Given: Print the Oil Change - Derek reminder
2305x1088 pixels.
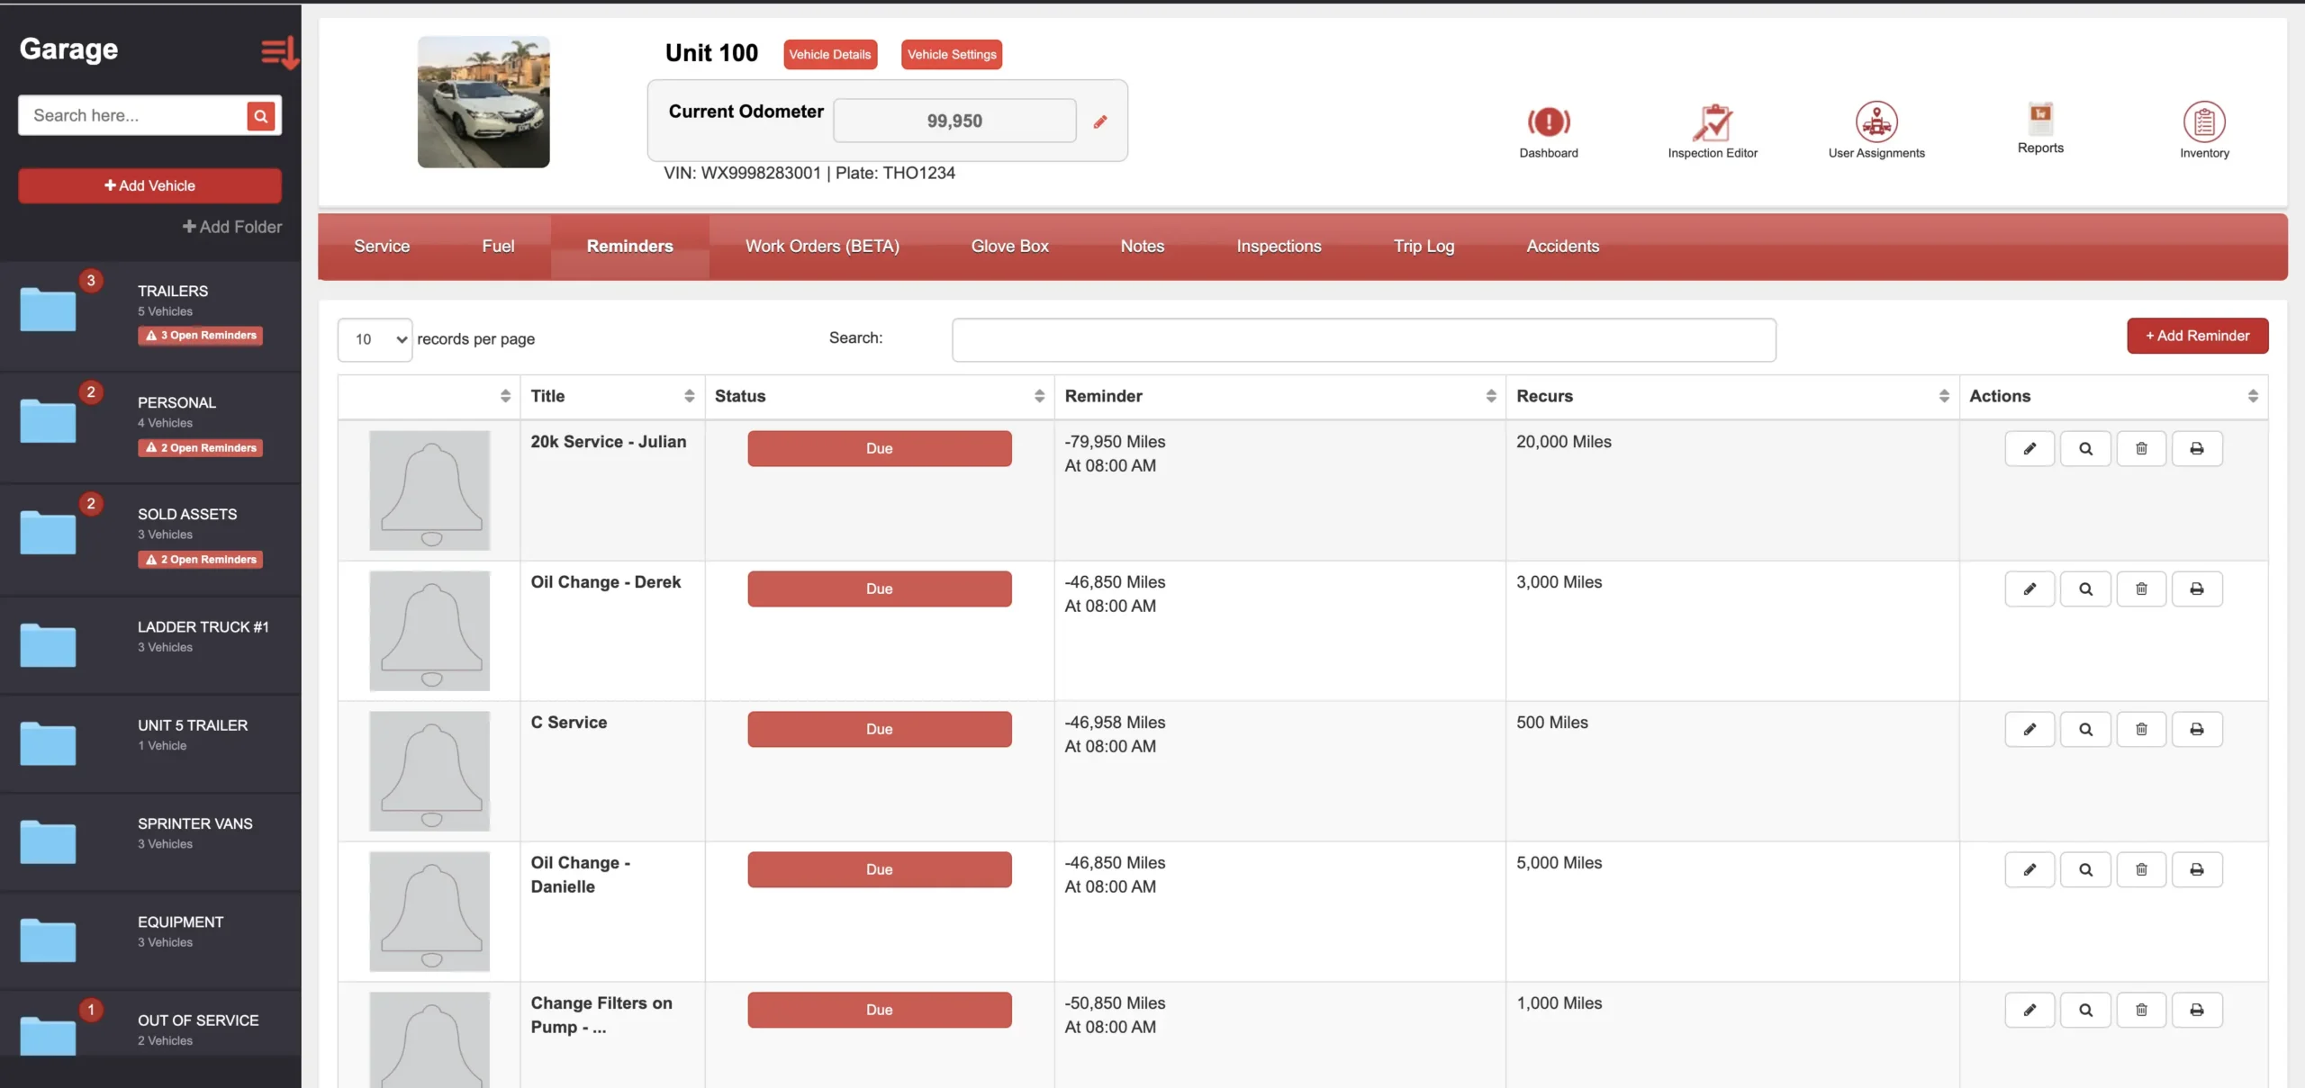Looking at the screenshot, I should pos(2196,589).
